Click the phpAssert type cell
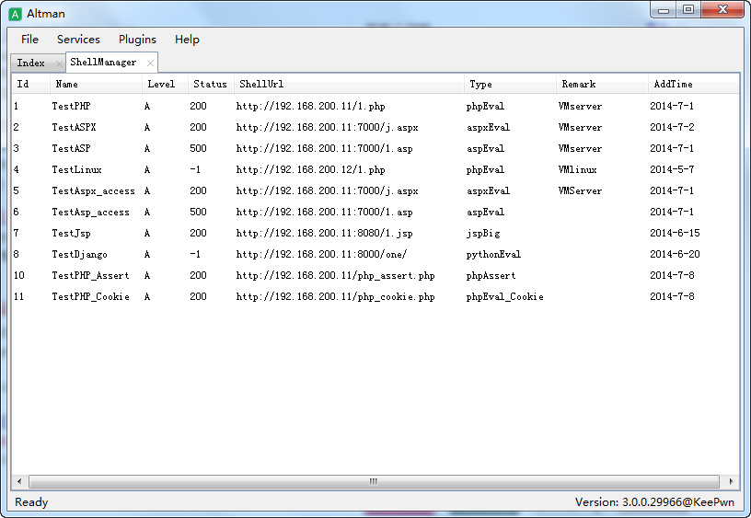 (x=491, y=275)
